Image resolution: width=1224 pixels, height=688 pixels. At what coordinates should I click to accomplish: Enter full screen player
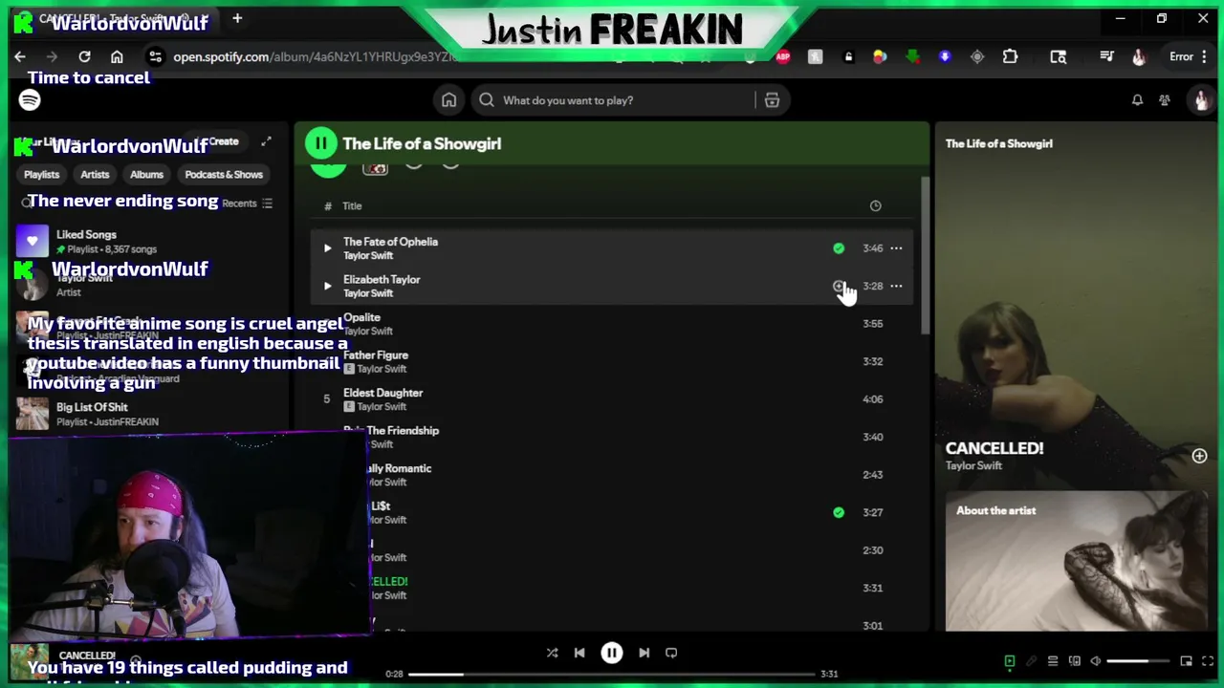pos(1208,660)
